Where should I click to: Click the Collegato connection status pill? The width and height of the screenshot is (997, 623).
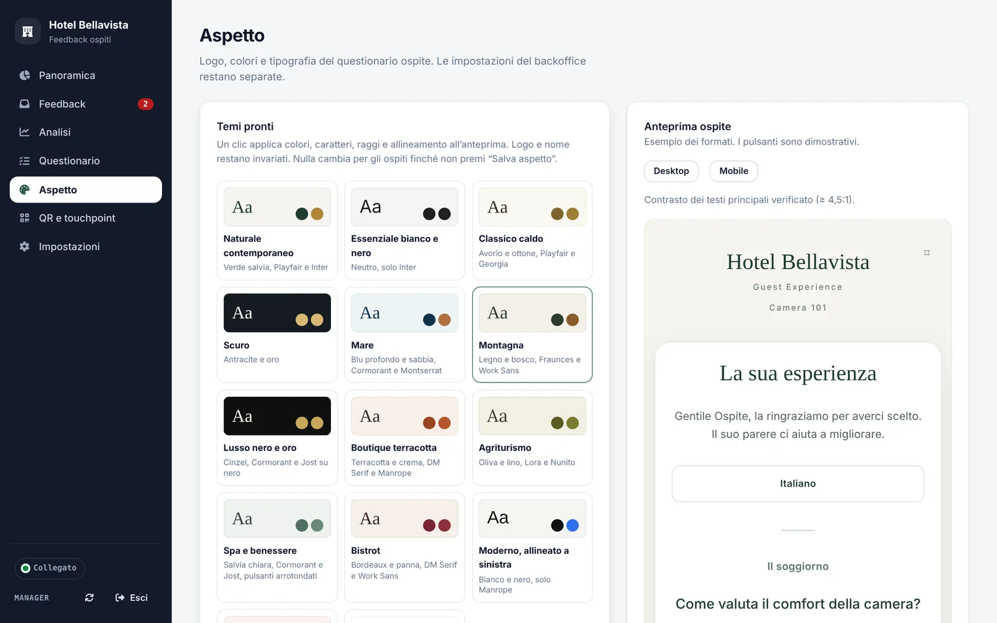click(50, 568)
